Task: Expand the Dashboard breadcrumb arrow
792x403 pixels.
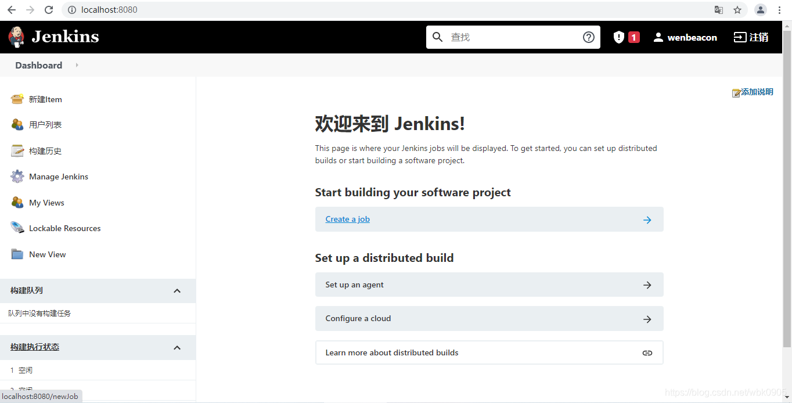Action: (x=77, y=65)
